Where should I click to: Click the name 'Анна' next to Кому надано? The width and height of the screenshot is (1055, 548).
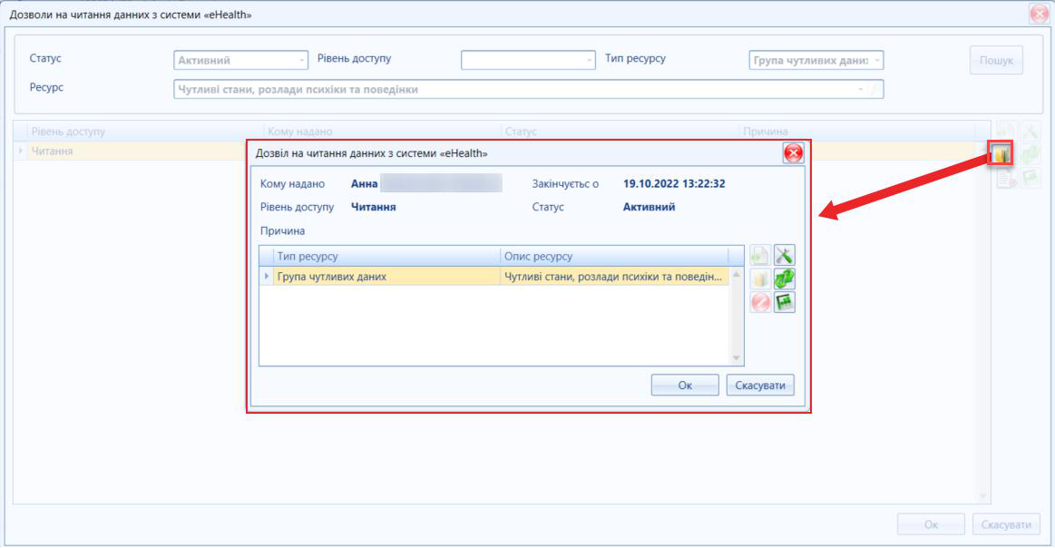click(x=364, y=184)
